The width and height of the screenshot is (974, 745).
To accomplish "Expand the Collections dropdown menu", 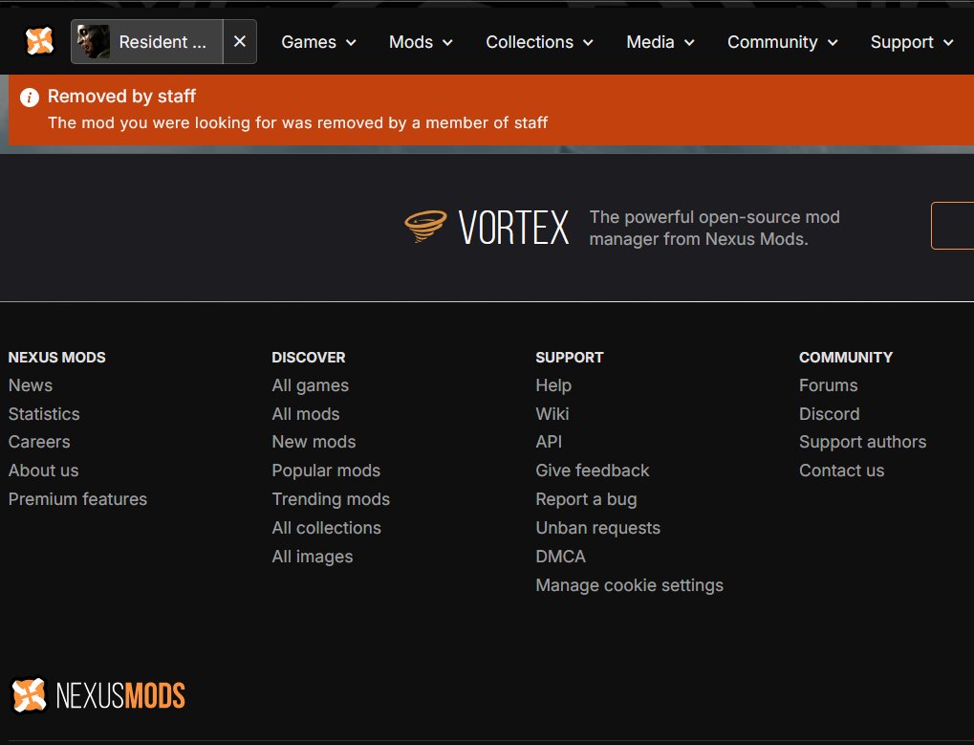I will (539, 42).
